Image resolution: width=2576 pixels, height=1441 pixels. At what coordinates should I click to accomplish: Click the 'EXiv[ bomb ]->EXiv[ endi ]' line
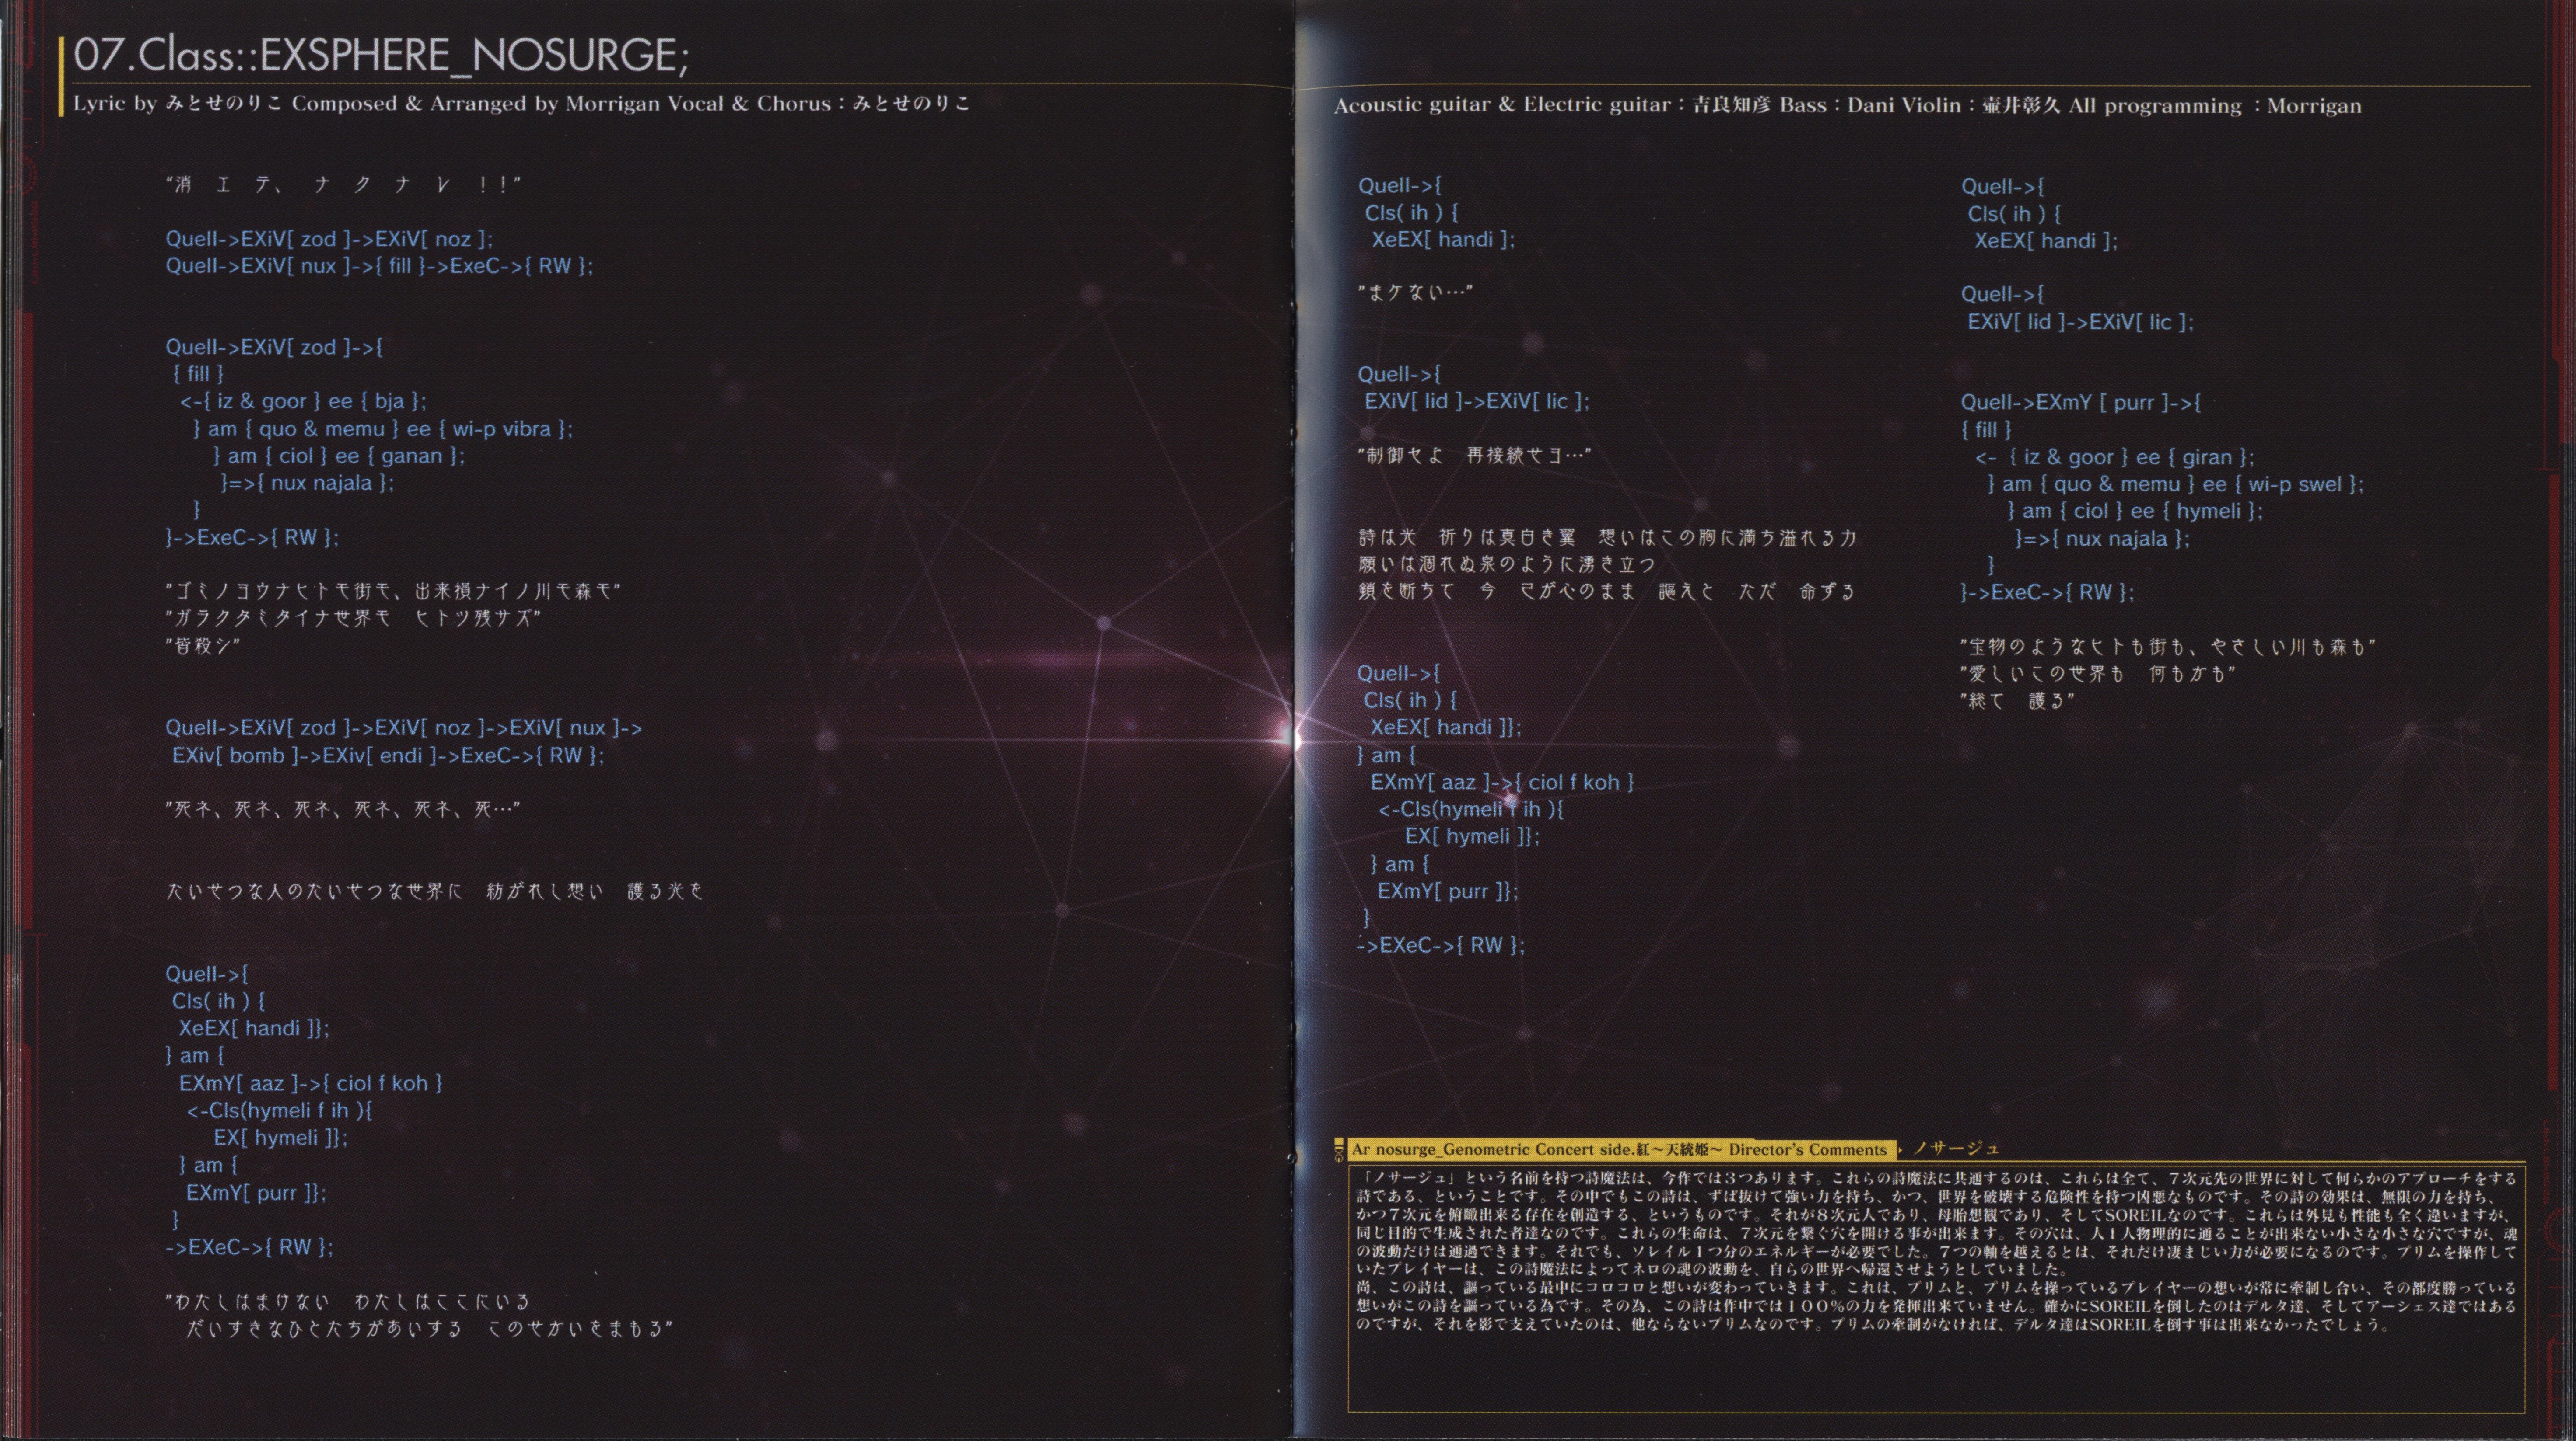[388, 755]
